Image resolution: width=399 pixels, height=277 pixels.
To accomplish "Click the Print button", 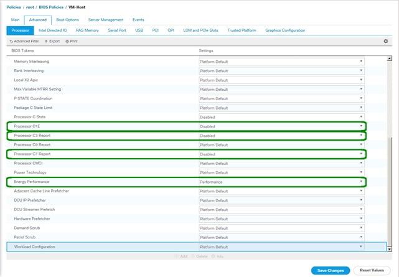I will point(72,41).
